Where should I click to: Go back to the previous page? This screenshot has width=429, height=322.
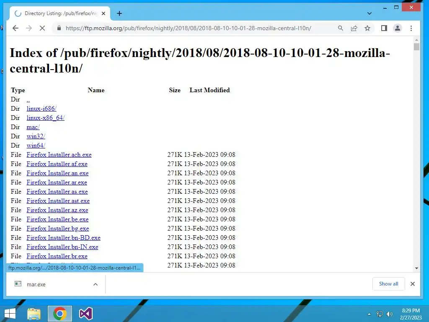[16, 28]
